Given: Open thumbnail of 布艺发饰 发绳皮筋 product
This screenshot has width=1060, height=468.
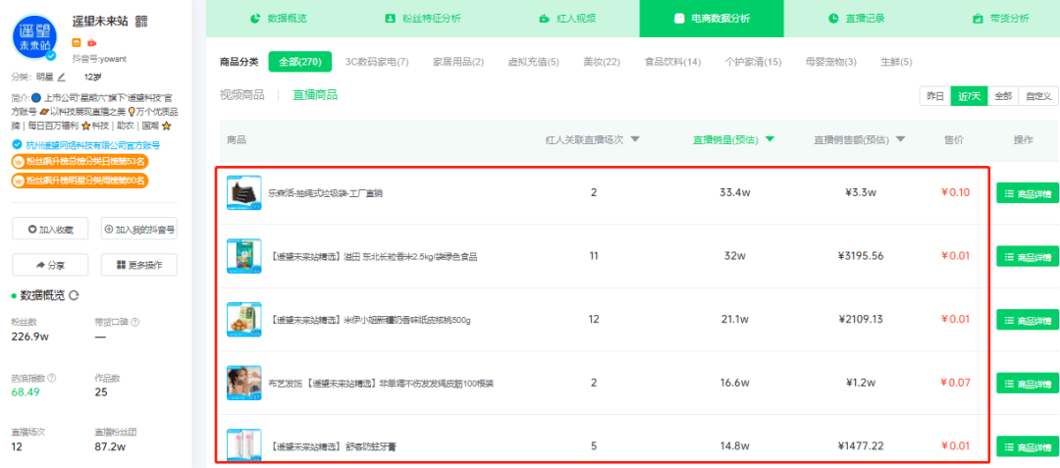Looking at the screenshot, I should click(x=244, y=384).
